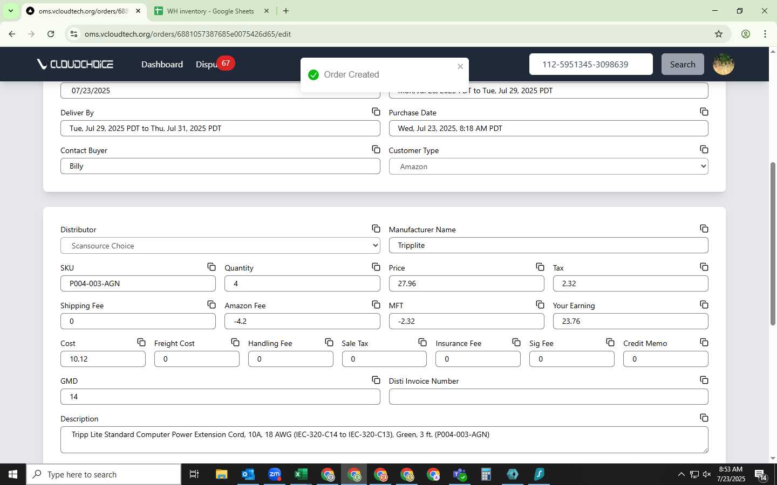The width and height of the screenshot is (777, 485).
Task: Copy the Description field text
Action: (x=704, y=418)
